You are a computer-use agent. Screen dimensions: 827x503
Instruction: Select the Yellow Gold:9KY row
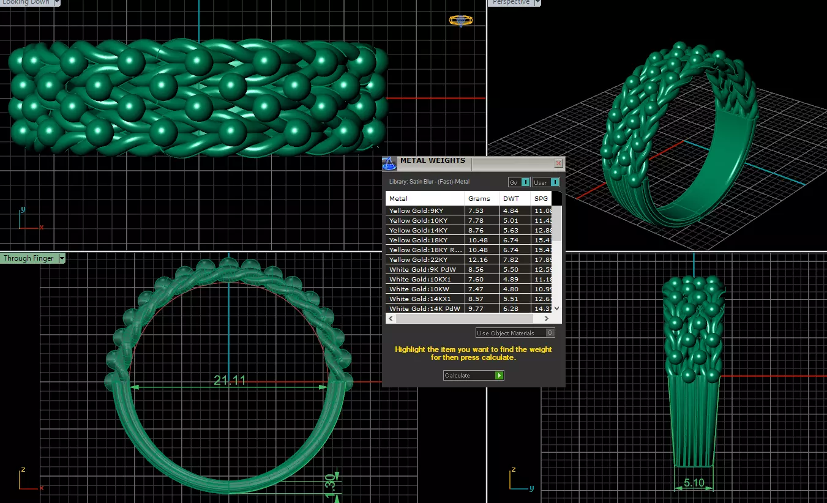click(468, 211)
